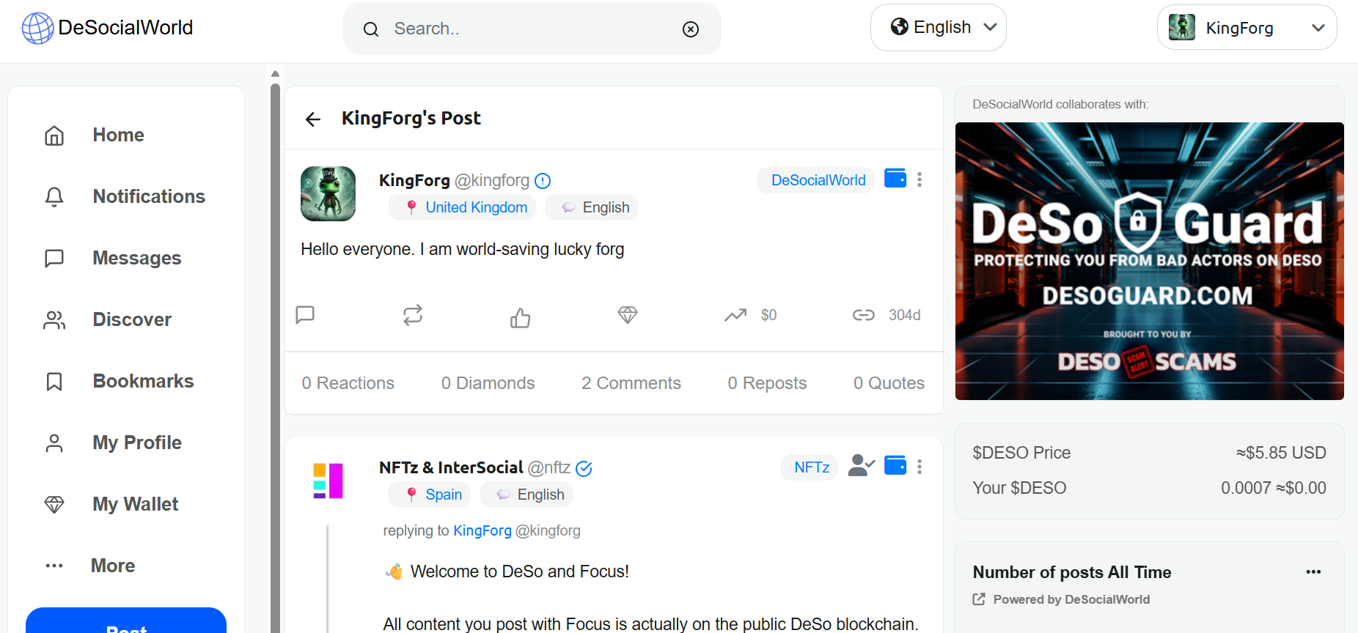Click the Notifications bell icon

[x=54, y=196]
